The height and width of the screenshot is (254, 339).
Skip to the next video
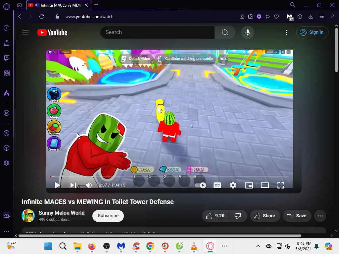click(73, 185)
